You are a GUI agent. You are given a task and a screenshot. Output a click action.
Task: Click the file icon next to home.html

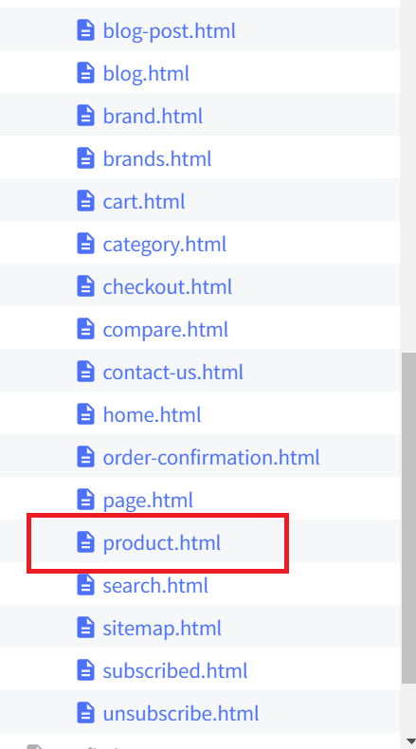pos(85,414)
